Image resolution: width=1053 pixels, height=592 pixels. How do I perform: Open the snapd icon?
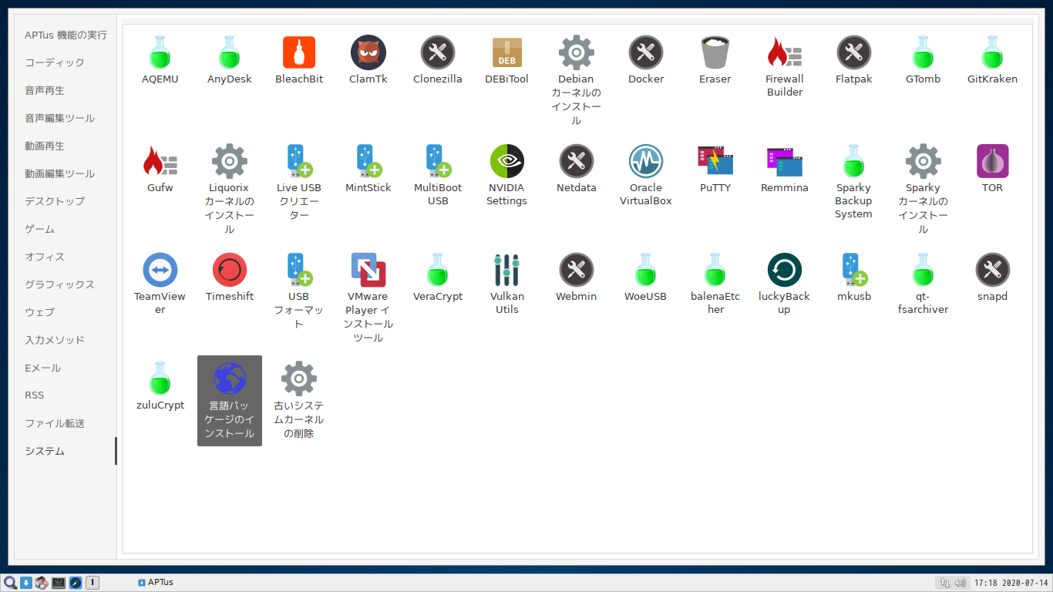click(x=993, y=270)
